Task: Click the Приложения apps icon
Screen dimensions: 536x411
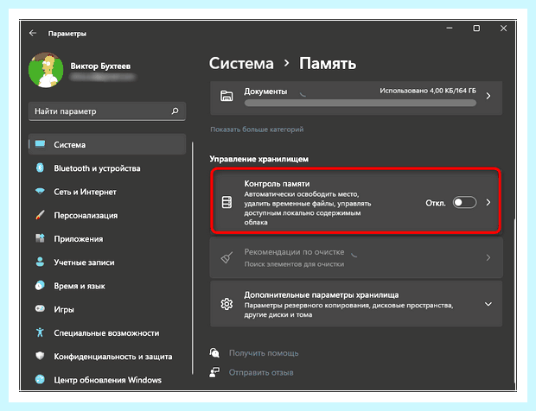Action: (x=40, y=238)
